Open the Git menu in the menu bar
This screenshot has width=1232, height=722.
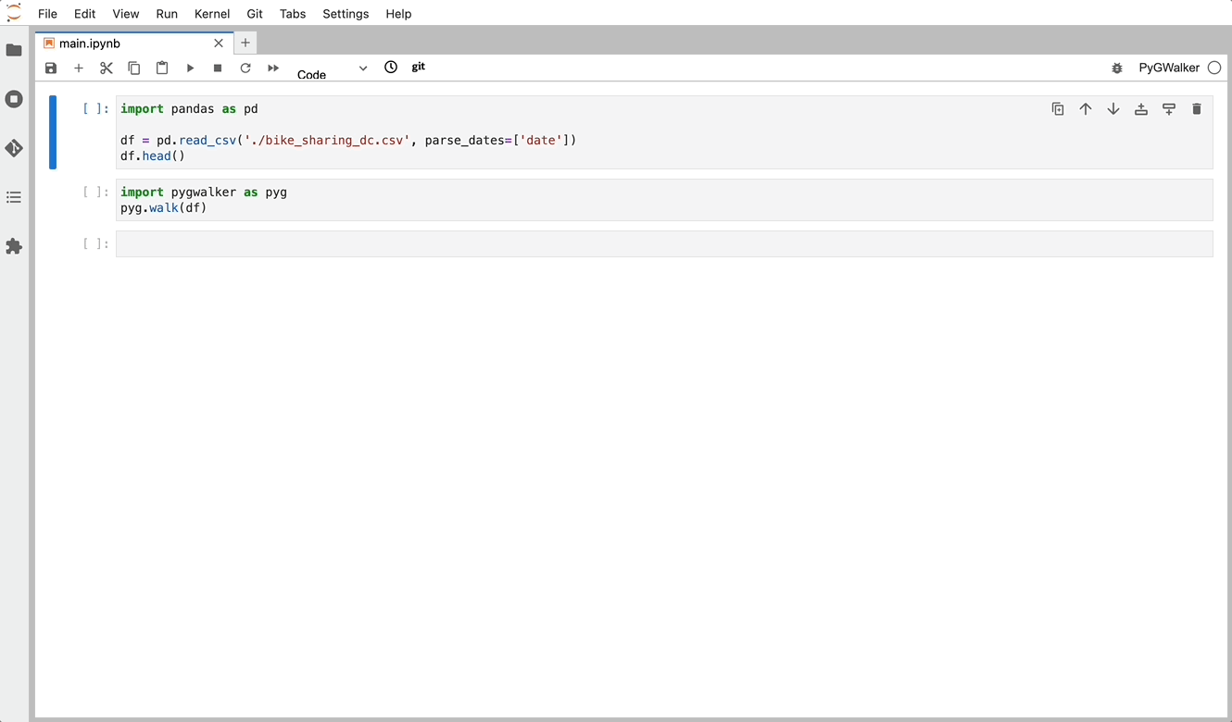(x=255, y=13)
